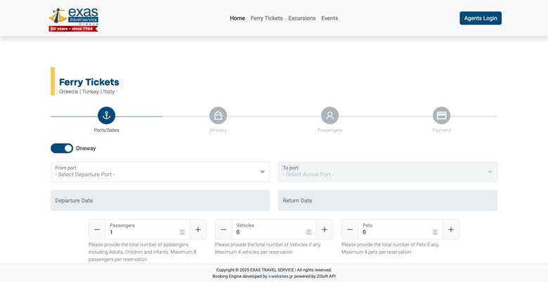Click the Departure Date field

[x=160, y=201]
